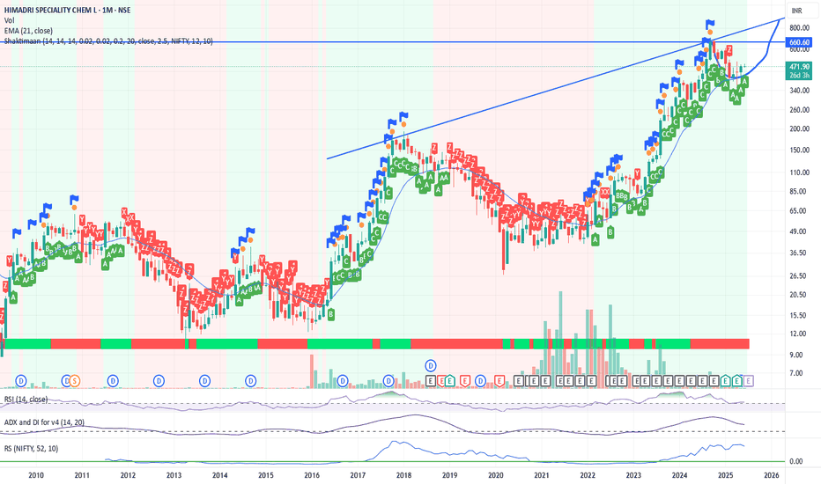Screen dimensions: 821x484
Task: Click the gray earnings E marker below the raised D
Action: [x=431, y=381]
